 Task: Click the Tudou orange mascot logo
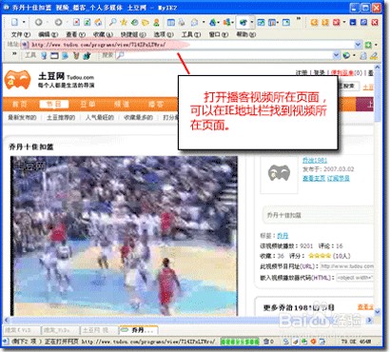18,80
